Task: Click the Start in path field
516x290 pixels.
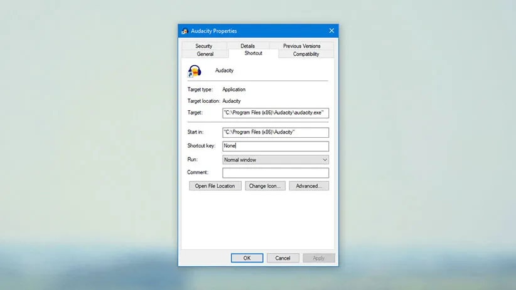Action: (275, 133)
